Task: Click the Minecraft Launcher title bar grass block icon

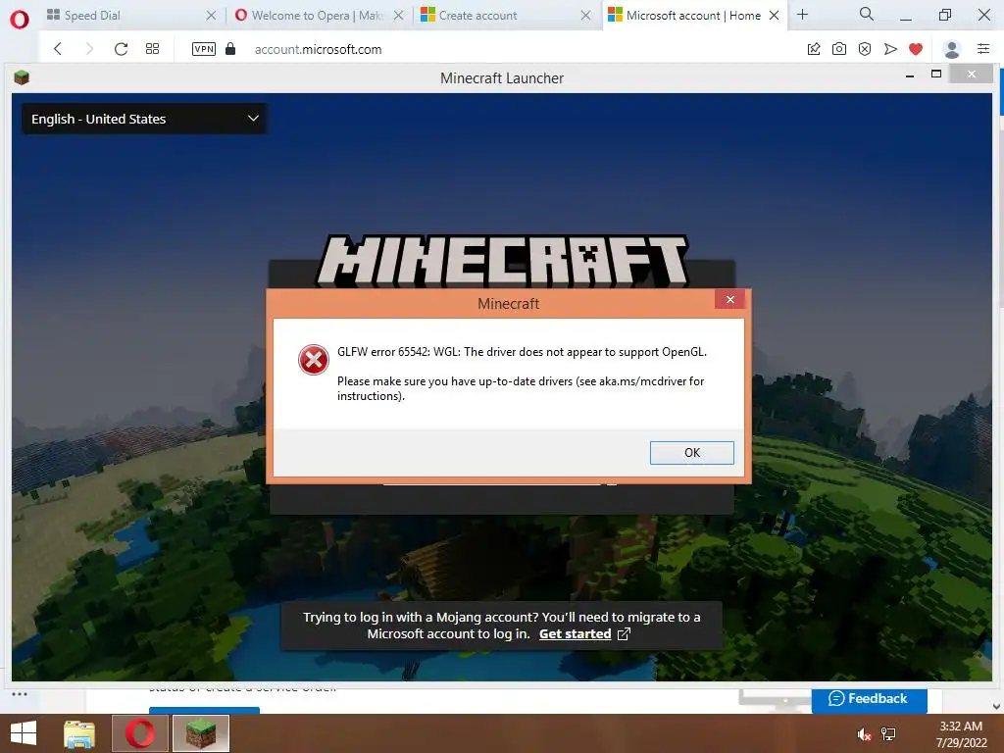Action: (22, 78)
